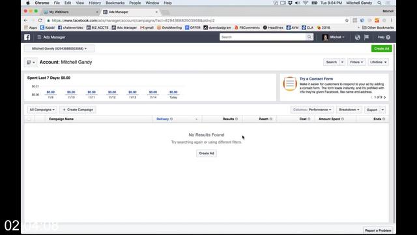Open the FBComments bookmark
This screenshot has width=417, height=235.
(247, 27)
